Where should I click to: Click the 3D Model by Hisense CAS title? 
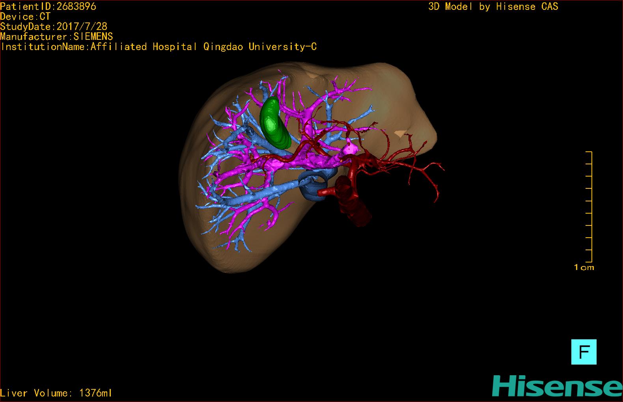coord(493,6)
